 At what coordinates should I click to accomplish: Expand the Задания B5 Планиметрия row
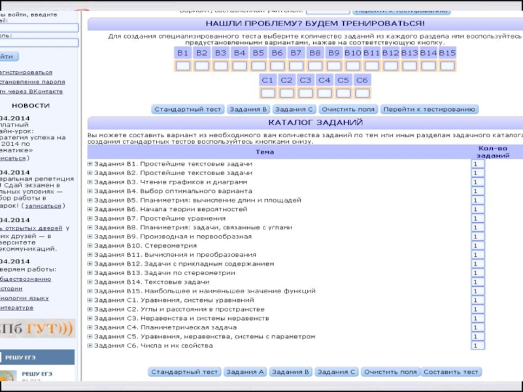click(90, 200)
